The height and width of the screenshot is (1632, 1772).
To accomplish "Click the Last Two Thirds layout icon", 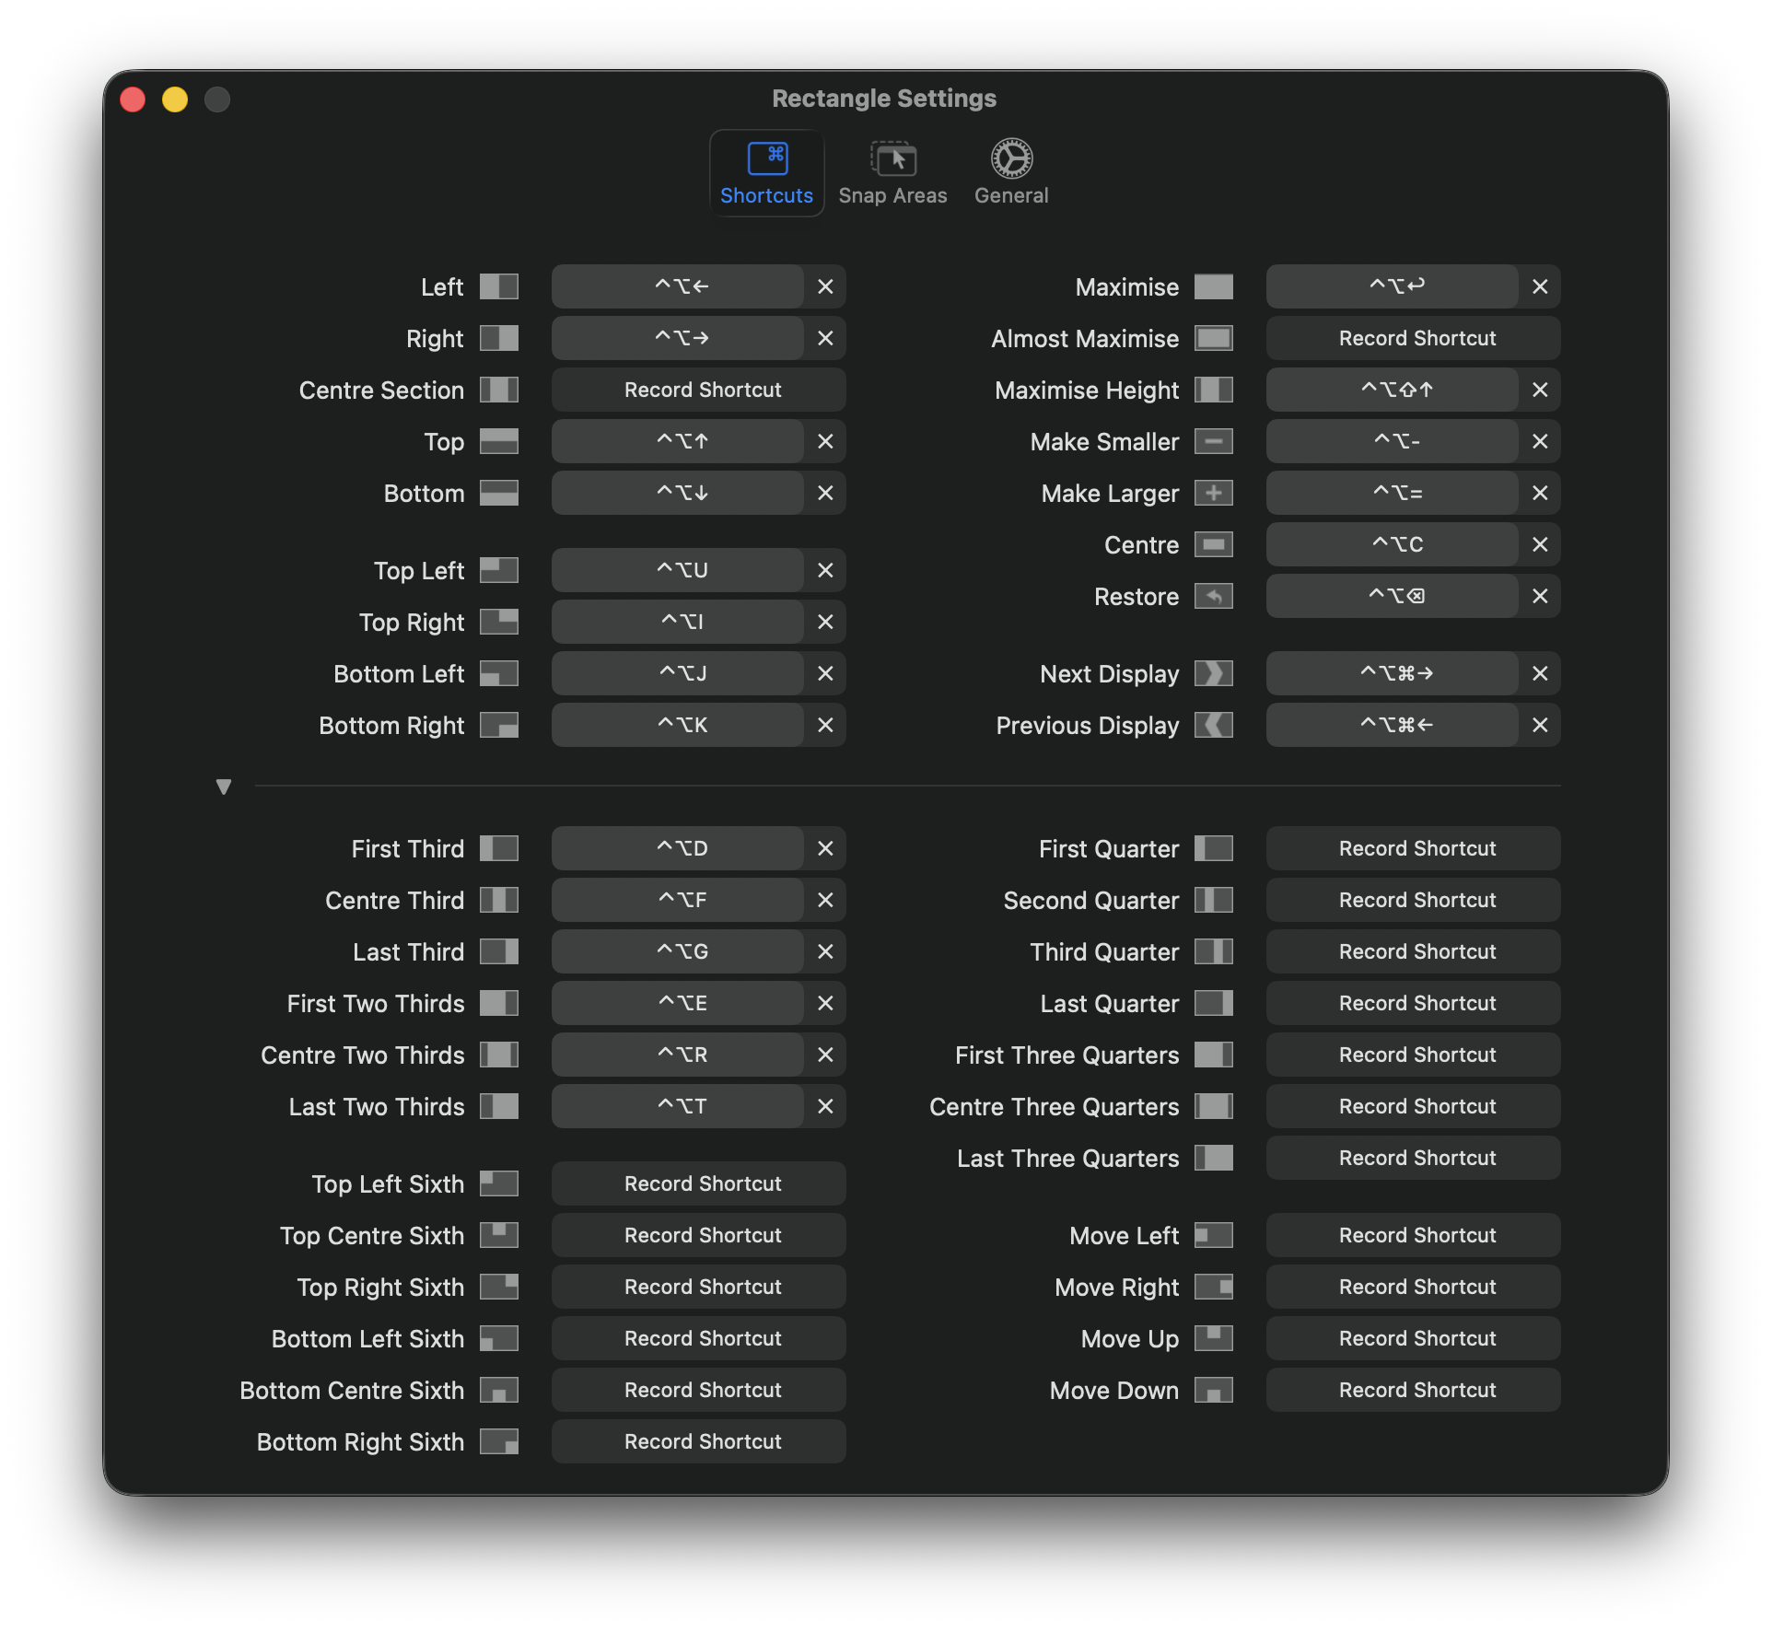I will (499, 1106).
